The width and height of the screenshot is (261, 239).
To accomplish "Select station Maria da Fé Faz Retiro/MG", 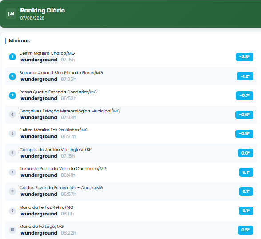I will pyautogui.click(x=46, y=207).
